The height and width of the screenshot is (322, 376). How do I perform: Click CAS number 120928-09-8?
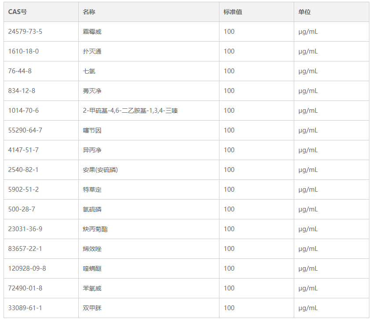(27, 268)
